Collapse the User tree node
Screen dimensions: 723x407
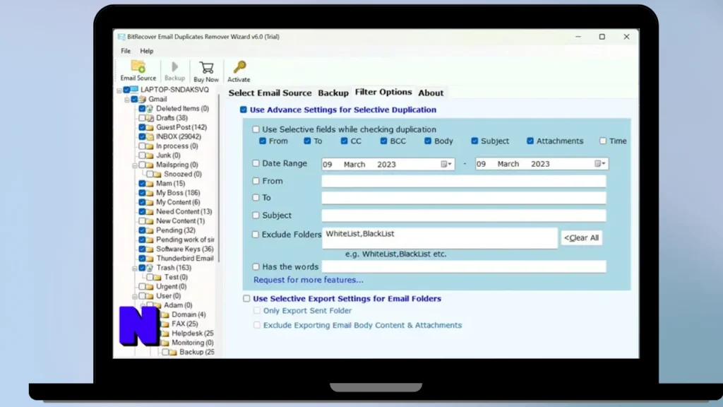point(135,296)
